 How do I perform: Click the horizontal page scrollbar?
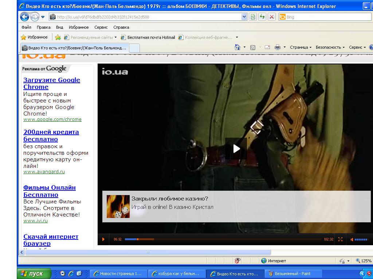148,252
